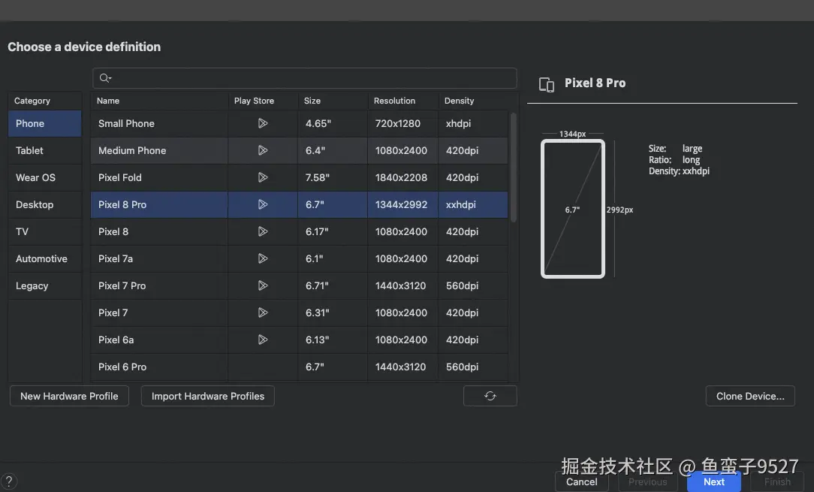The height and width of the screenshot is (492, 814).
Task: Open help with the question mark icon
Action: pos(9,481)
